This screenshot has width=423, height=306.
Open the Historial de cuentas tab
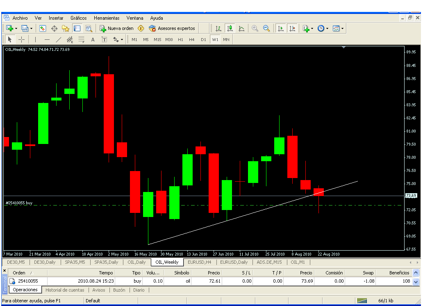(x=65, y=290)
